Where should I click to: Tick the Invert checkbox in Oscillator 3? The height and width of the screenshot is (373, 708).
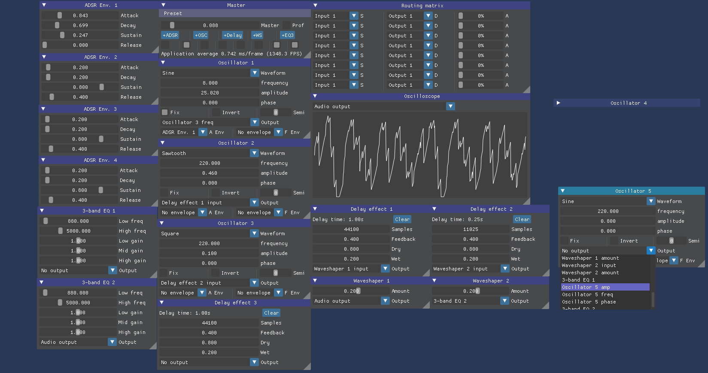(x=215, y=273)
